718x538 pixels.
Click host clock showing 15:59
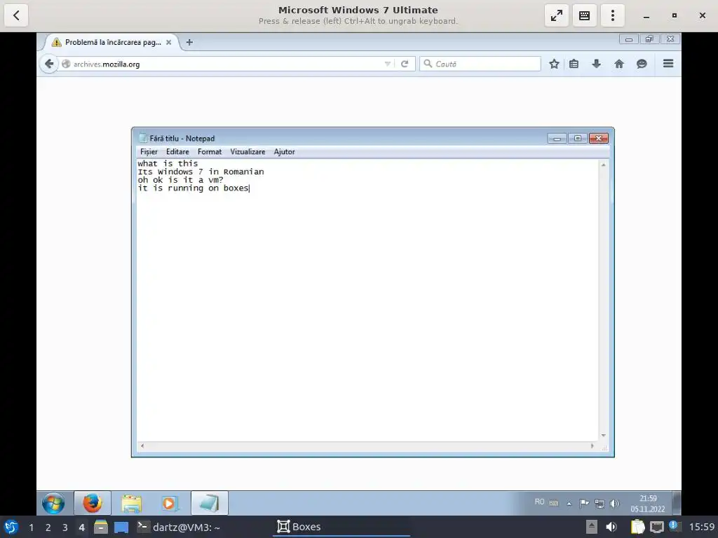(x=701, y=527)
